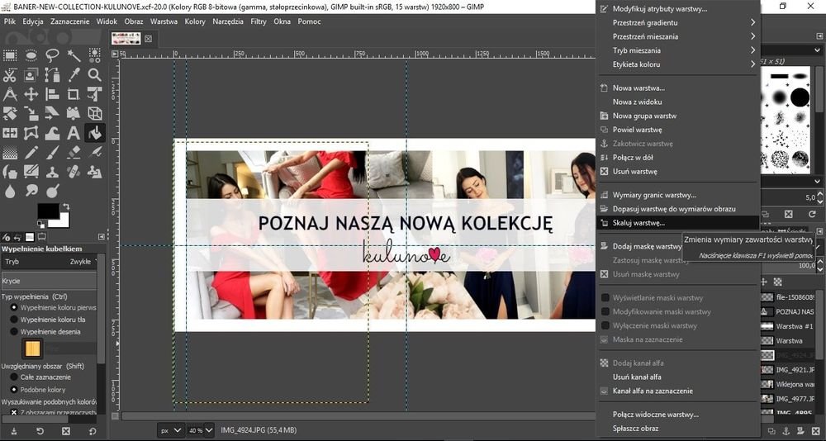826x441 pixels.
Task: Select the Measure compass tool
Action: [x=10, y=94]
